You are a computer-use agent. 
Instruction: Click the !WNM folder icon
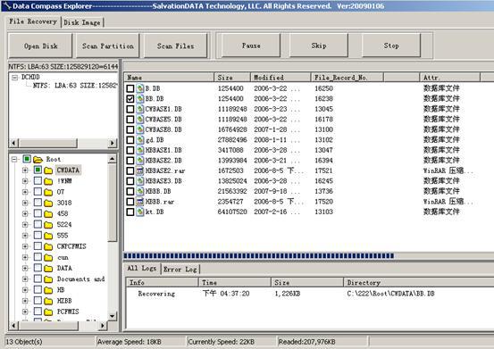[48, 181]
